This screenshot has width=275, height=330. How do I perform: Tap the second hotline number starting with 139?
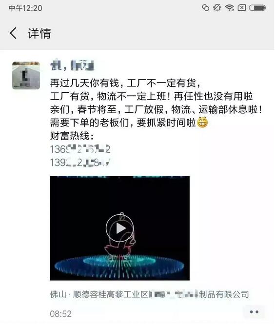[80, 163]
